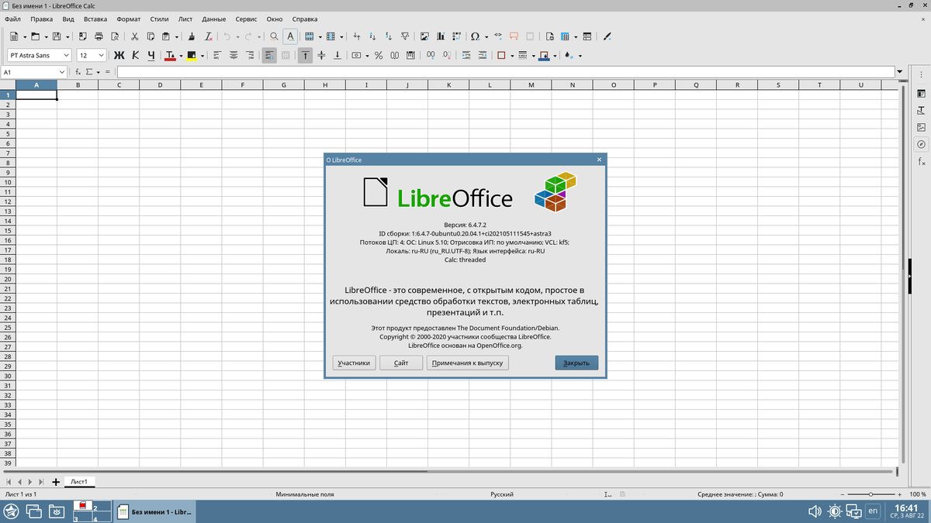Open the Name Box A1 dropdown arrow
The image size is (931, 523).
pyautogui.click(x=62, y=72)
